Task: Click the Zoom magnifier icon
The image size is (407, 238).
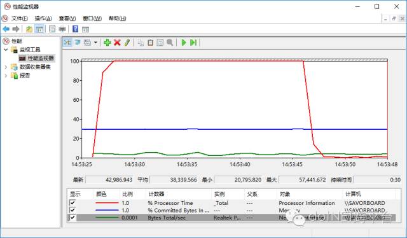Action: point(170,43)
